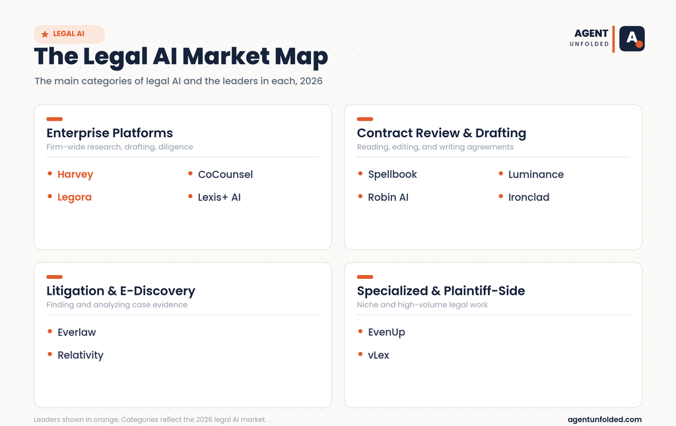Select the Contract Review & Drafting heading
The width and height of the screenshot is (676, 426).
[442, 133]
